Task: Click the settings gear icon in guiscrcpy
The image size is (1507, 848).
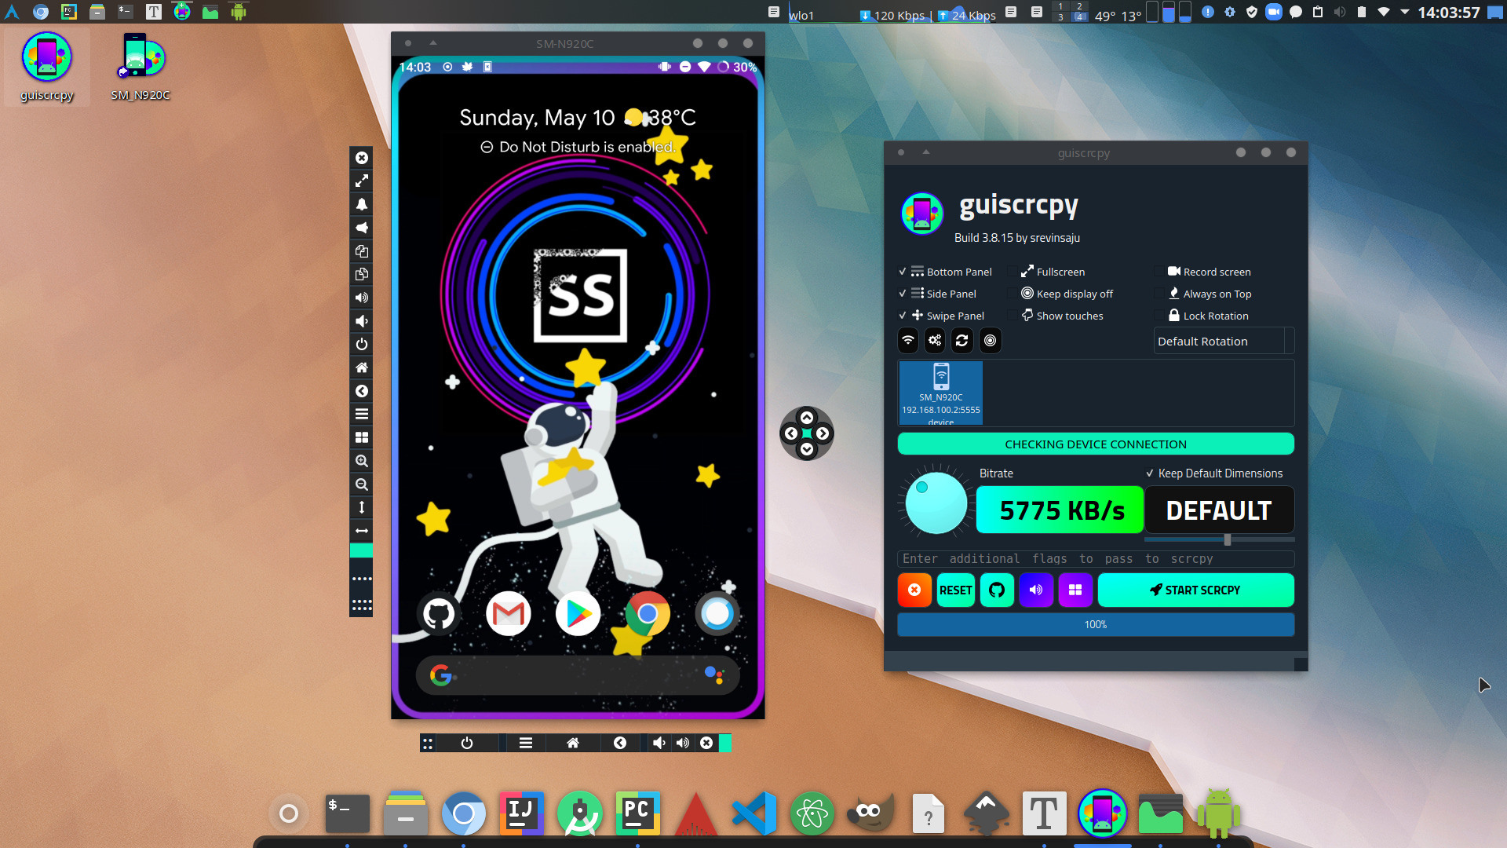Action: [936, 340]
